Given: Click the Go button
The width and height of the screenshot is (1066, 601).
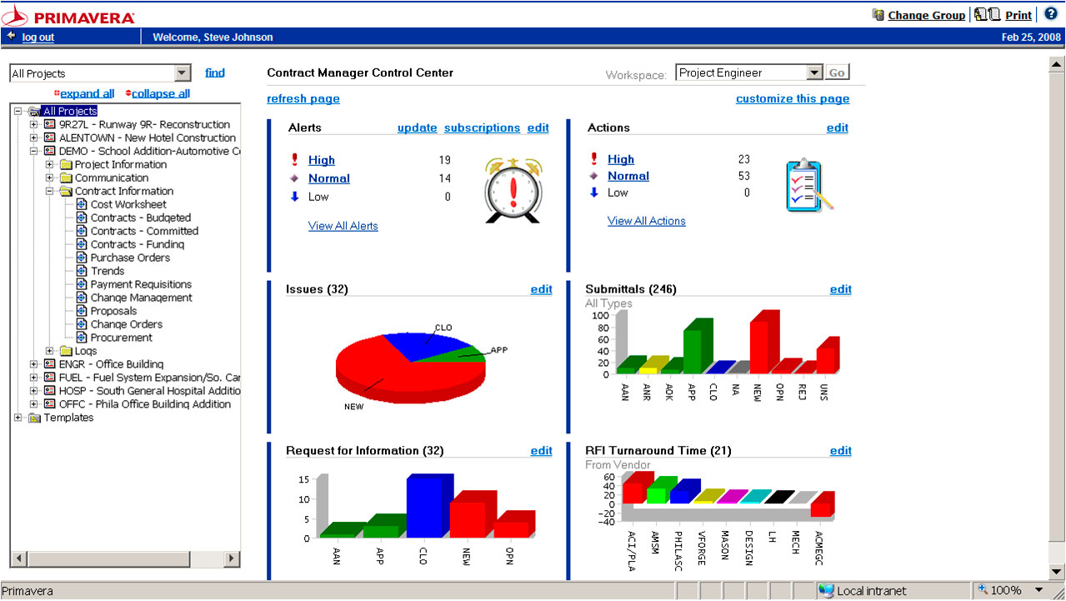Looking at the screenshot, I should point(837,73).
